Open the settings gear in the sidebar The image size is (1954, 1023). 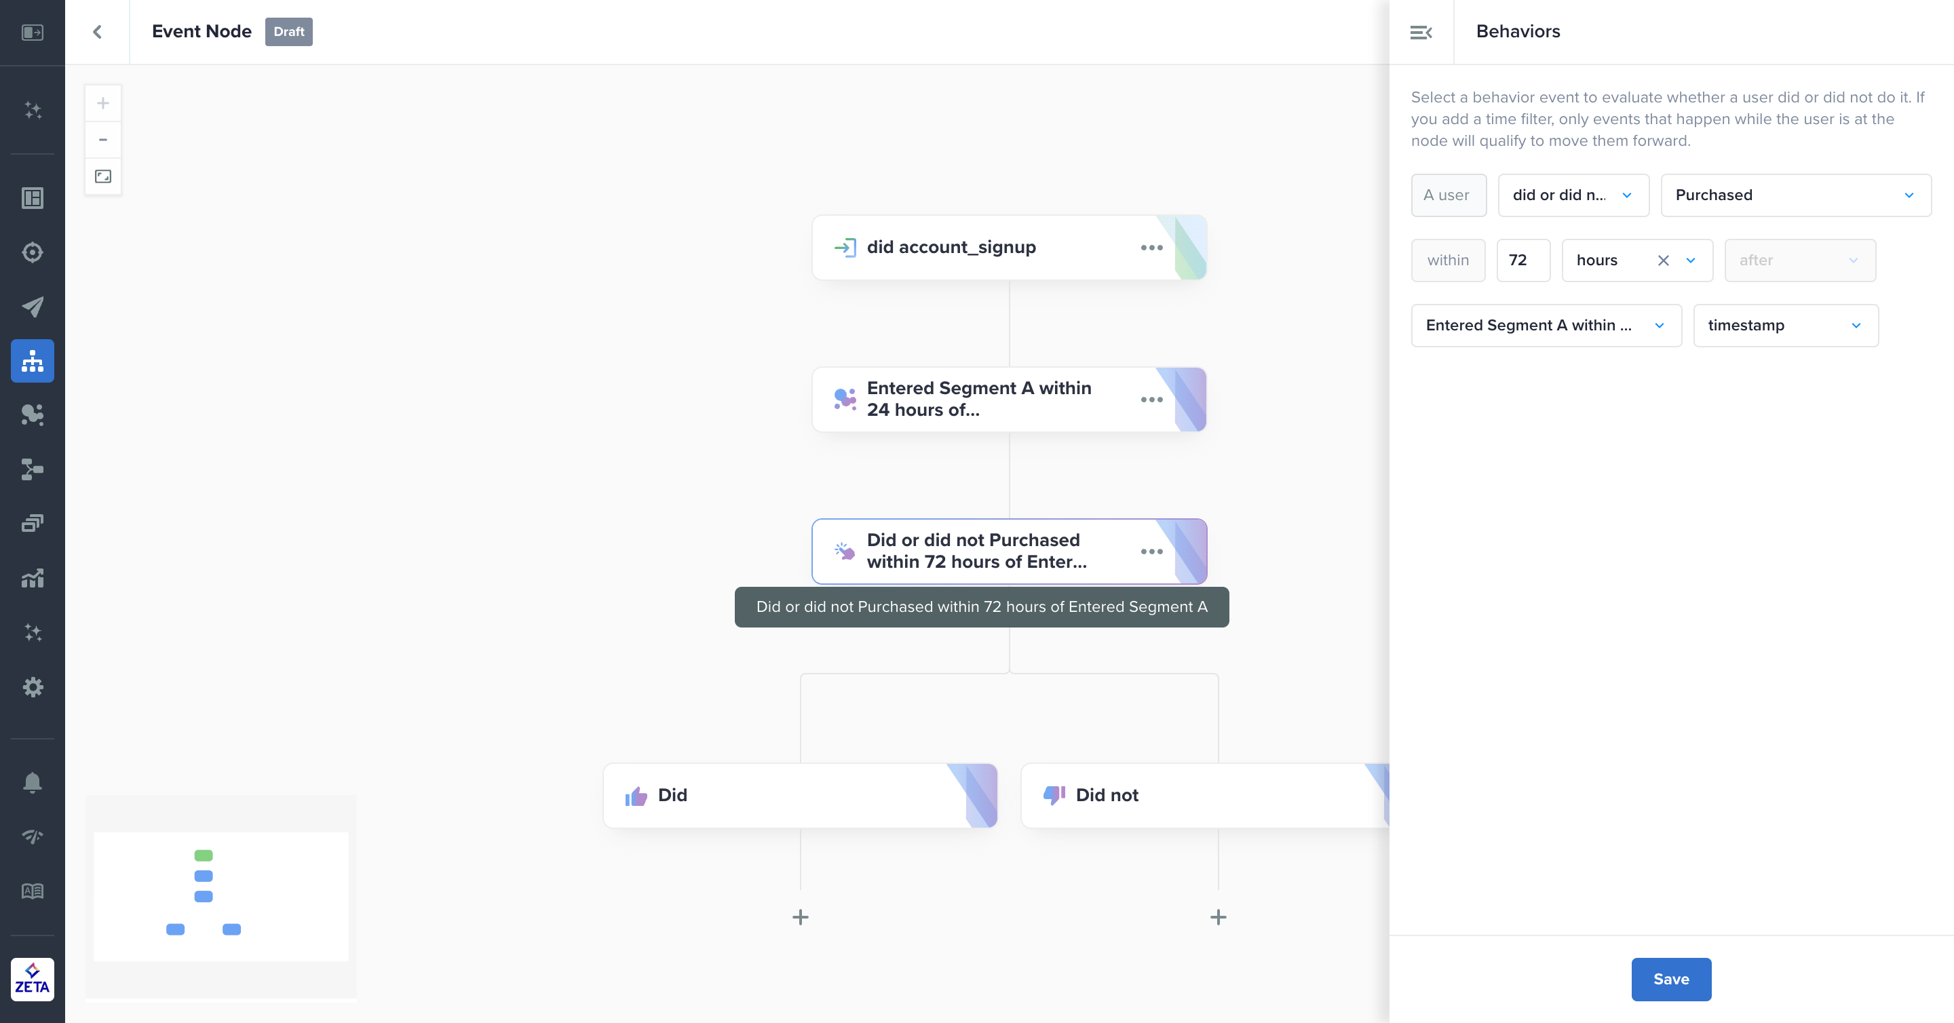point(32,687)
